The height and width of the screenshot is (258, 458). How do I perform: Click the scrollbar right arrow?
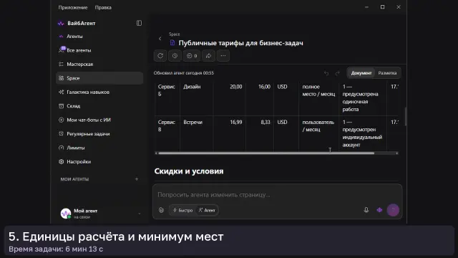[x=396, y=153]
